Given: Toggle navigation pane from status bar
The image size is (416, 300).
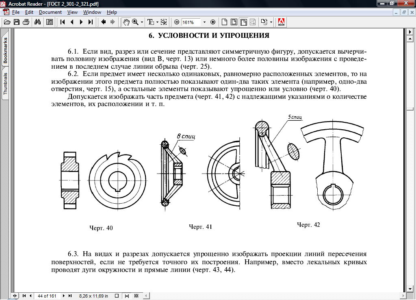Looking at the screenshot, I should click(x=15, y=296).
